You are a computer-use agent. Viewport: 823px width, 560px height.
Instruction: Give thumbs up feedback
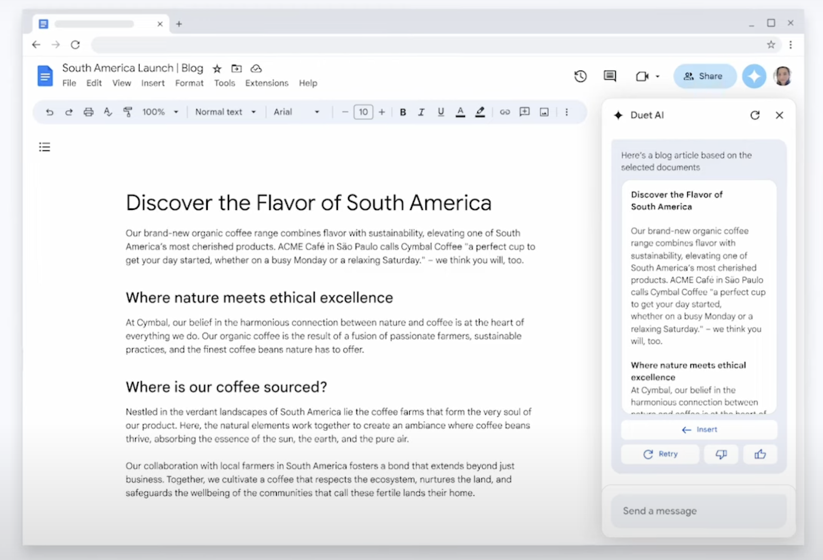[760, 454]
